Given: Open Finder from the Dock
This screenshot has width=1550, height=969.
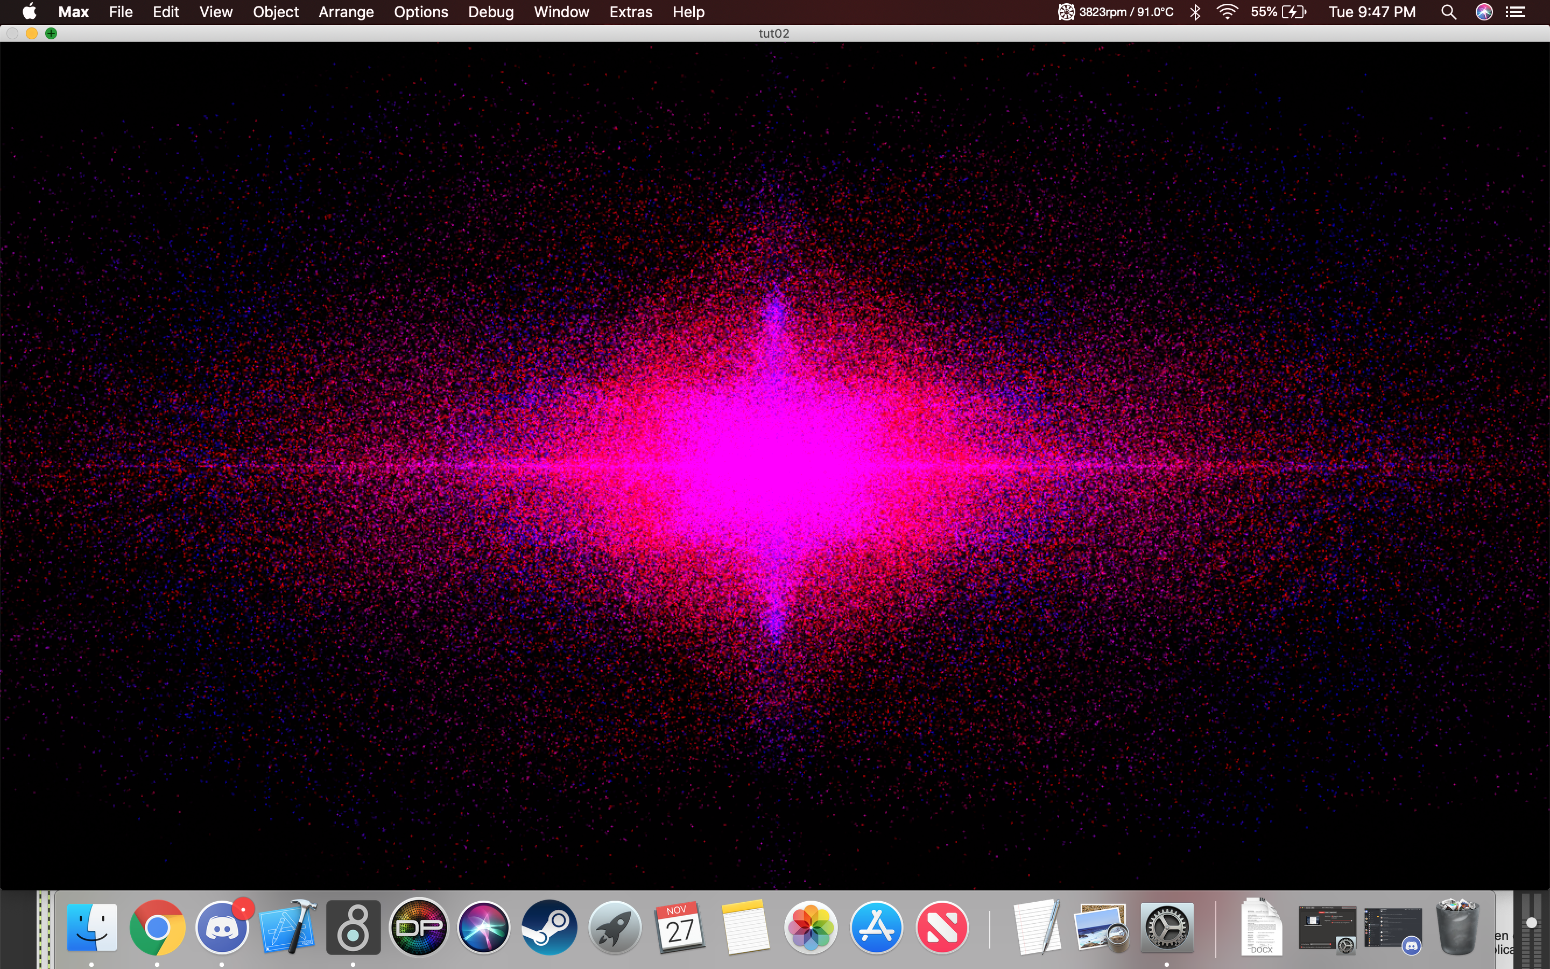Looking at the screenshot, I should click(92, 928).
